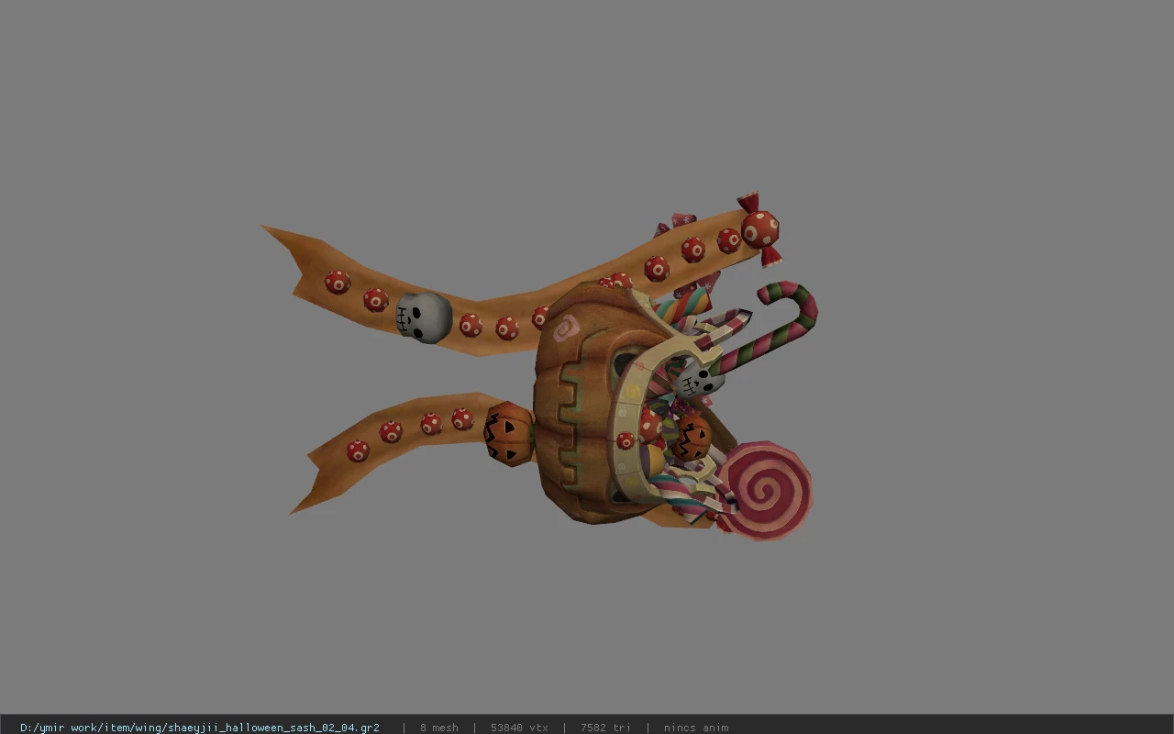Click the '7582 tri' triangle count
The image size is (1174, 734).
[605, 728]
